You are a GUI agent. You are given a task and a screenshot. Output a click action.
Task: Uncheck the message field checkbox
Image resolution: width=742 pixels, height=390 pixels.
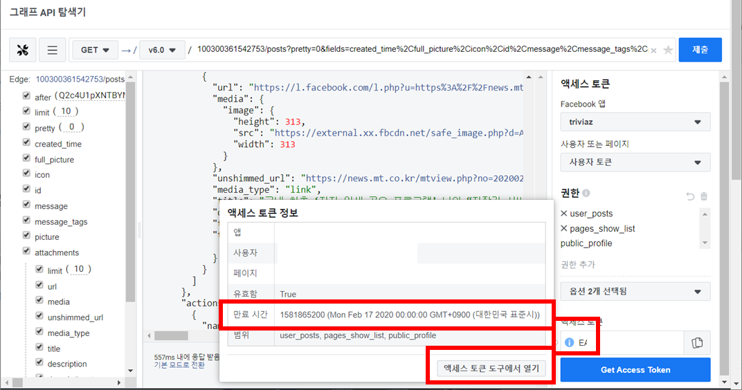[x=26, y=205]
